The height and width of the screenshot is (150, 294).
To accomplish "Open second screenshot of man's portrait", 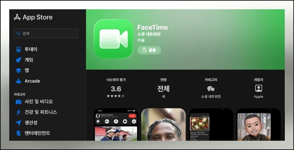I will tap(163, 124).
